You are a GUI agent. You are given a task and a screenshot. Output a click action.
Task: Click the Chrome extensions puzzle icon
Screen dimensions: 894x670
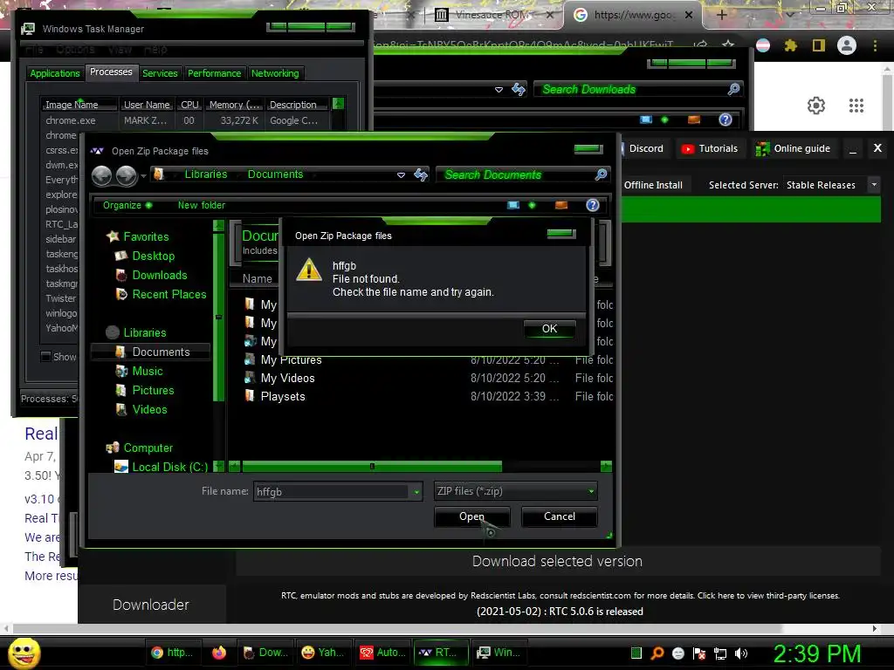click(x=790, y=45)
